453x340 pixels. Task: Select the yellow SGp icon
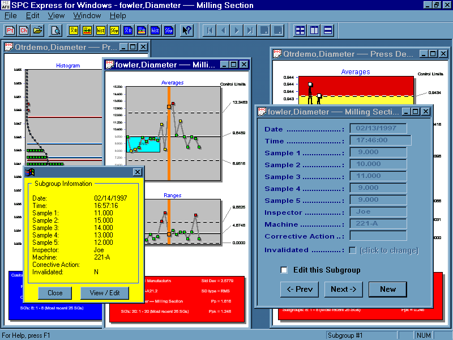coord(114,31)
